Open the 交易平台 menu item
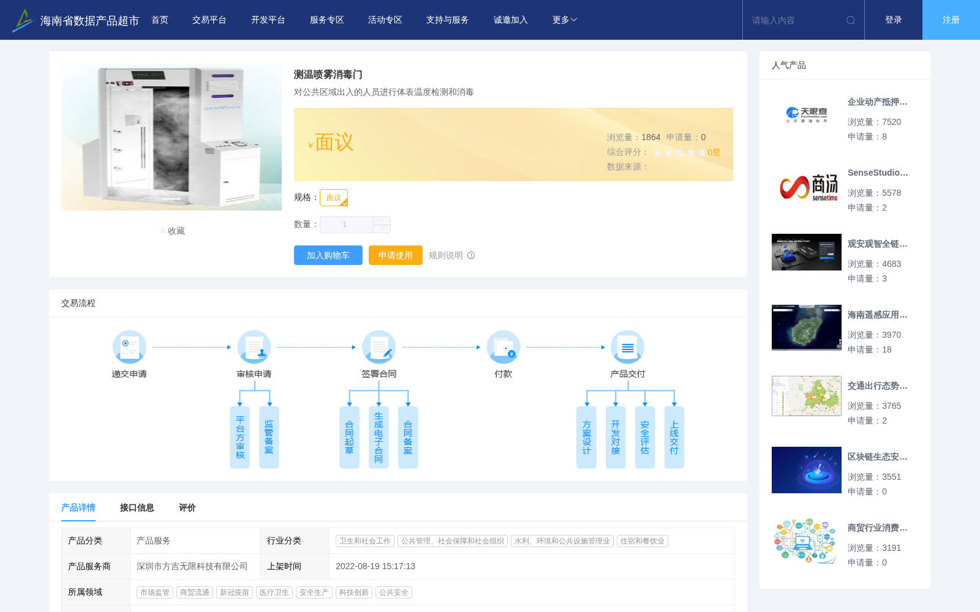Image resolution: width=980 pixels, height=612 pixels. click(x=209, y=20)
